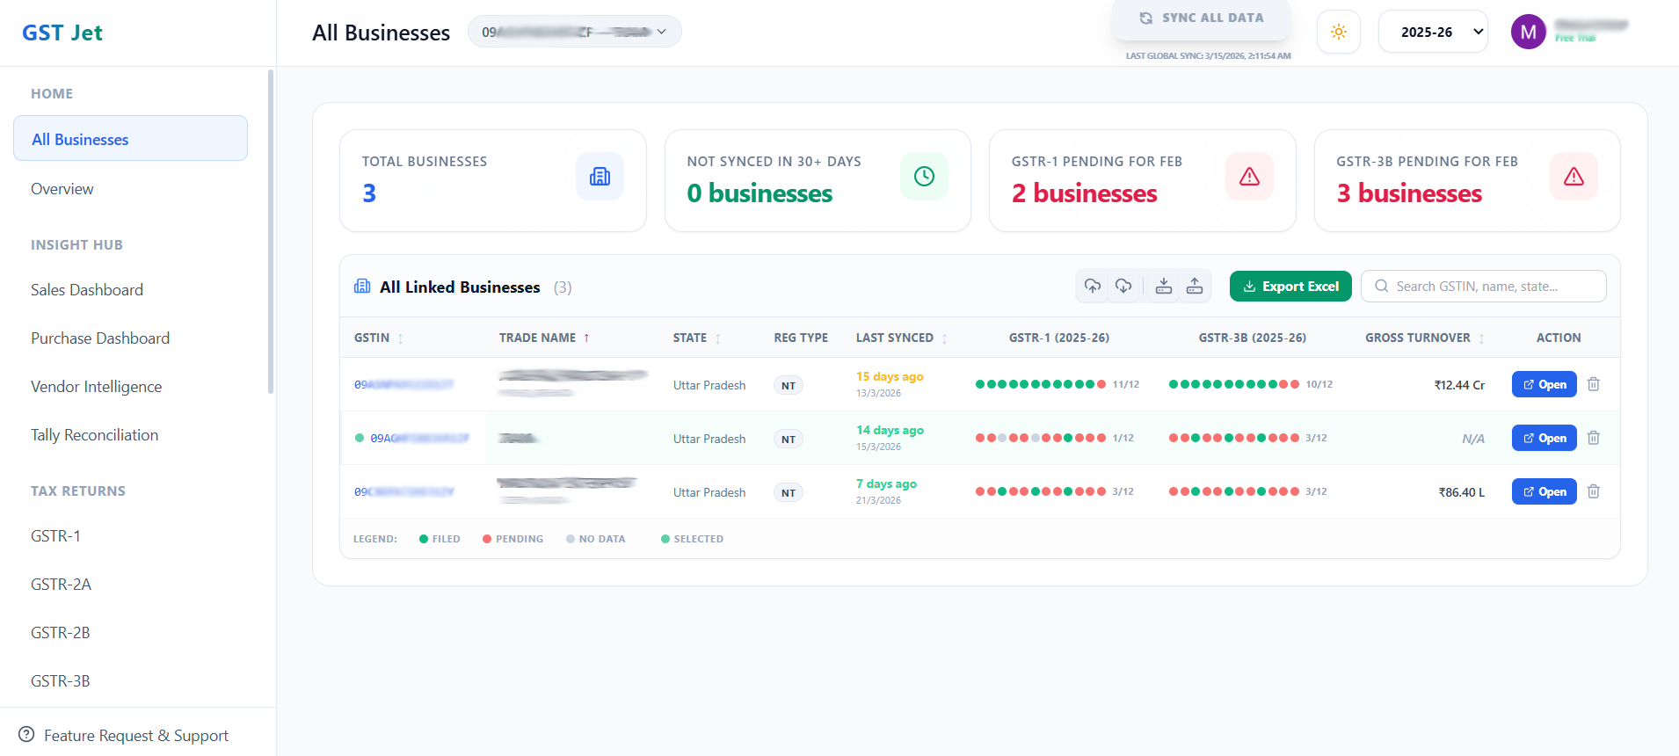
Task: Click the cloud upload icon
Action: [1093, 286]
